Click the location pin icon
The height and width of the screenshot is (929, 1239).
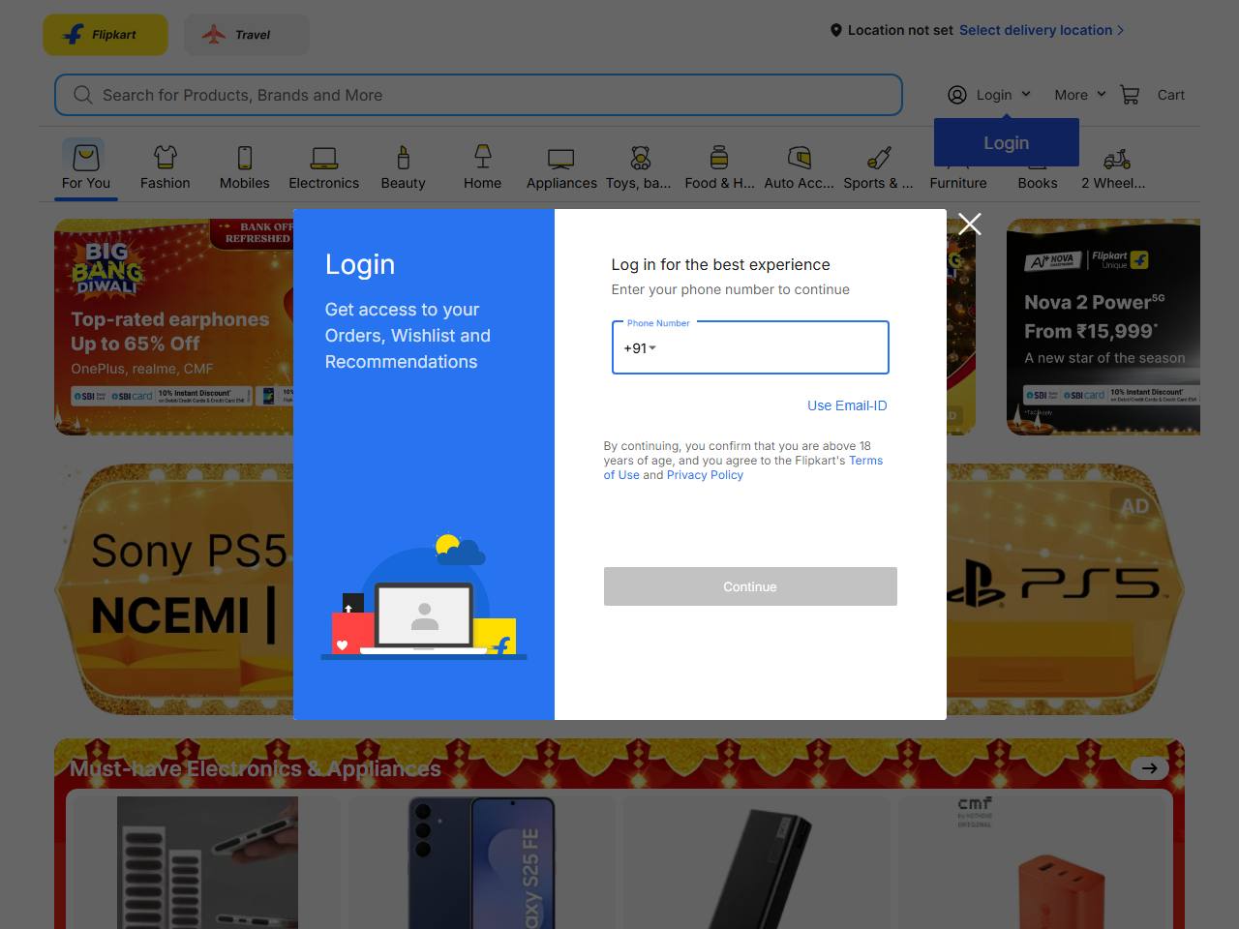tap(836, 30)
